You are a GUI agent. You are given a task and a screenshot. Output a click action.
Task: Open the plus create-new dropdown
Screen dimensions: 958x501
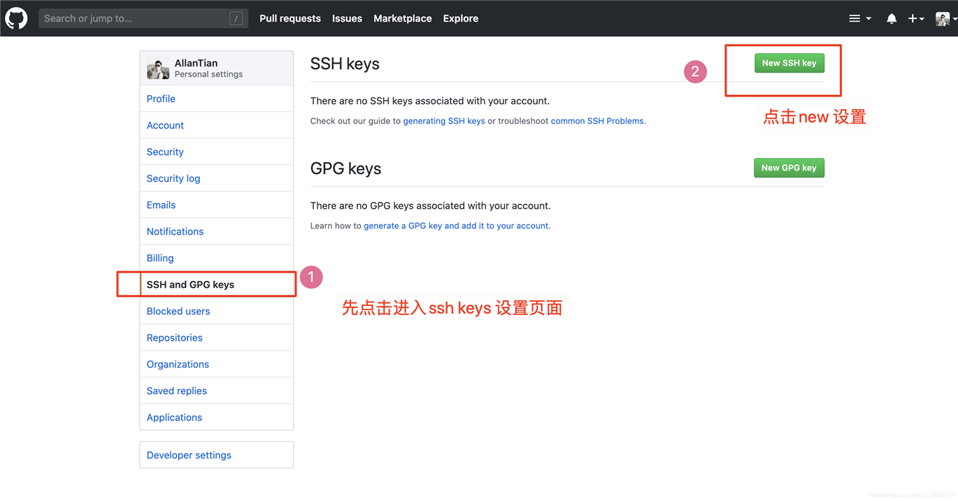point(916,19)
